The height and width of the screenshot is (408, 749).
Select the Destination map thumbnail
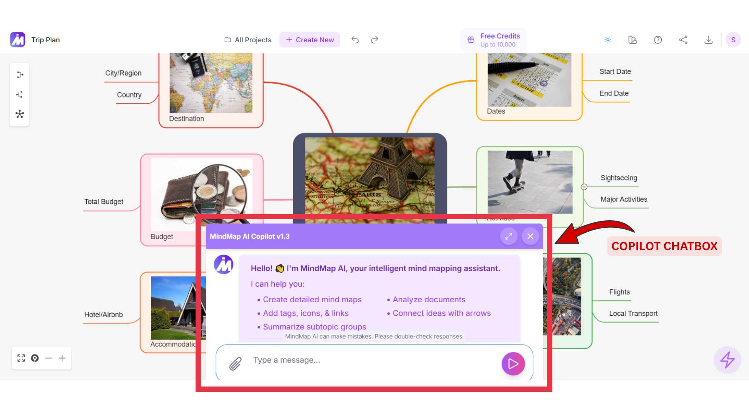(211, 83)
